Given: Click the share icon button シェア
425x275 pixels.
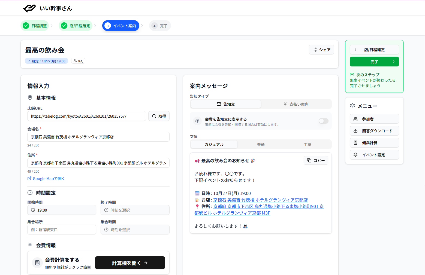Looking at the screenshot, I should point(315,50).
